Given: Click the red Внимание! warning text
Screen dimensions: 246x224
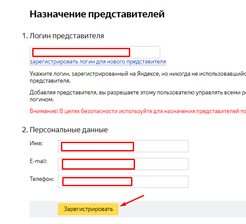Looking at the screenshot, I should 138,111.
